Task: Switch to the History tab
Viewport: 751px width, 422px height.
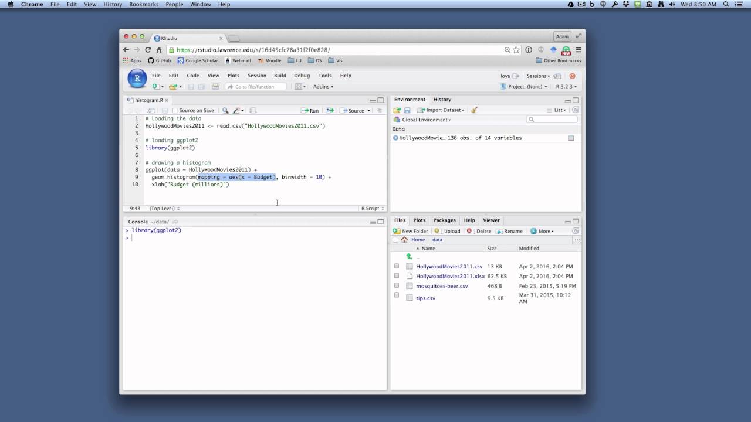Action: [x=442, y=100]
